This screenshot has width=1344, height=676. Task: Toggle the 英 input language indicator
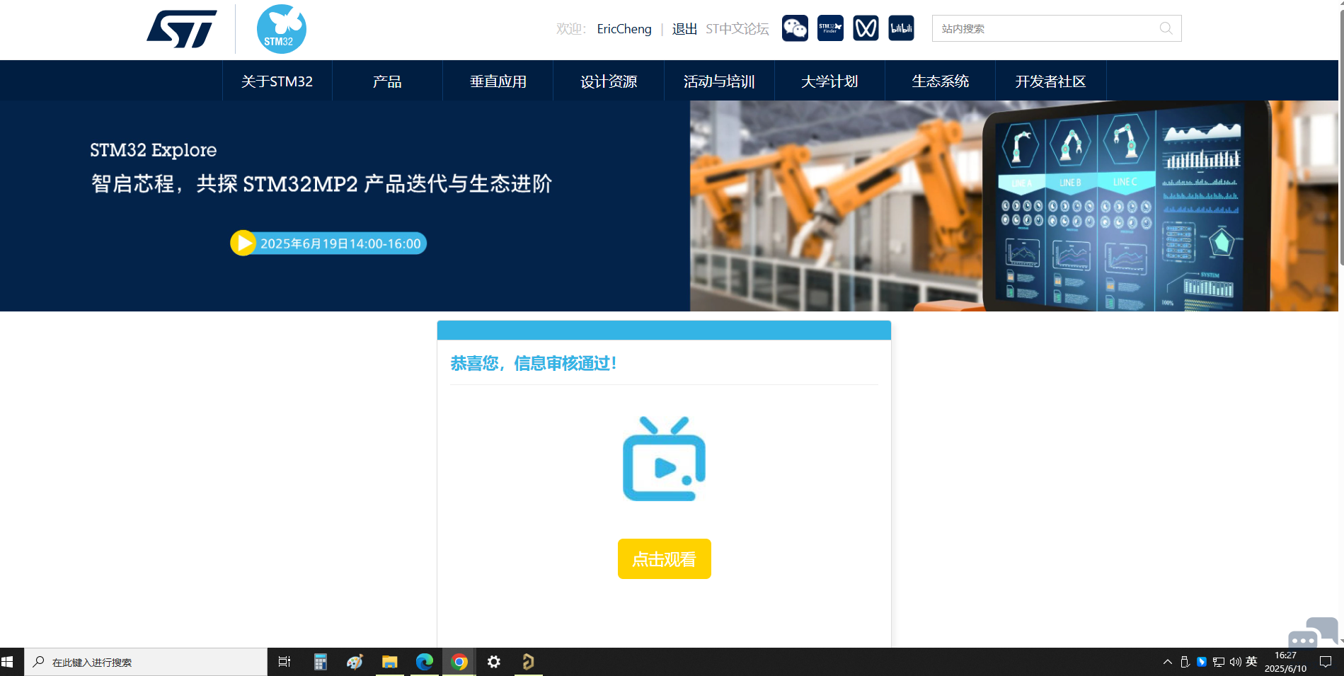[x=1252, y=662]
